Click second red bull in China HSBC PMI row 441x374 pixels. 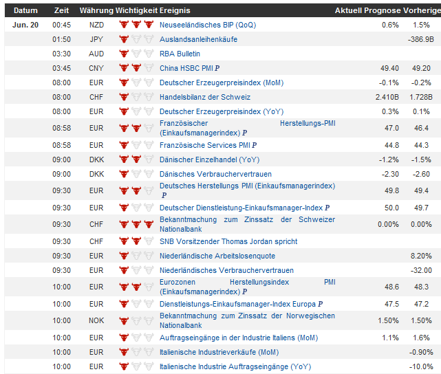point(136,68)
